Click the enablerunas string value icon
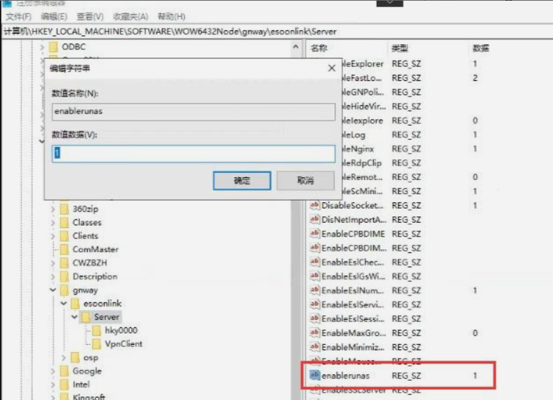The height and width of the screenshot is (400, 553). [315, 375]
